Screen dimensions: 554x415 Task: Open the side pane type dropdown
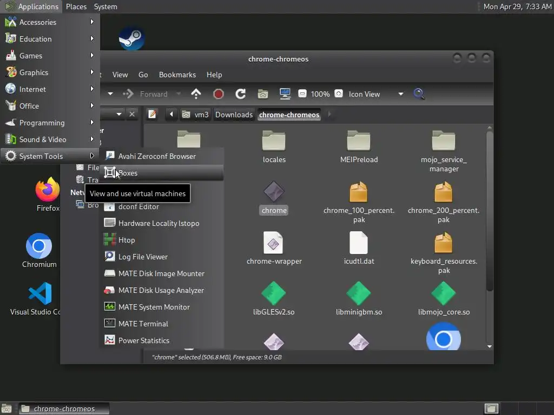click(119, 115)
